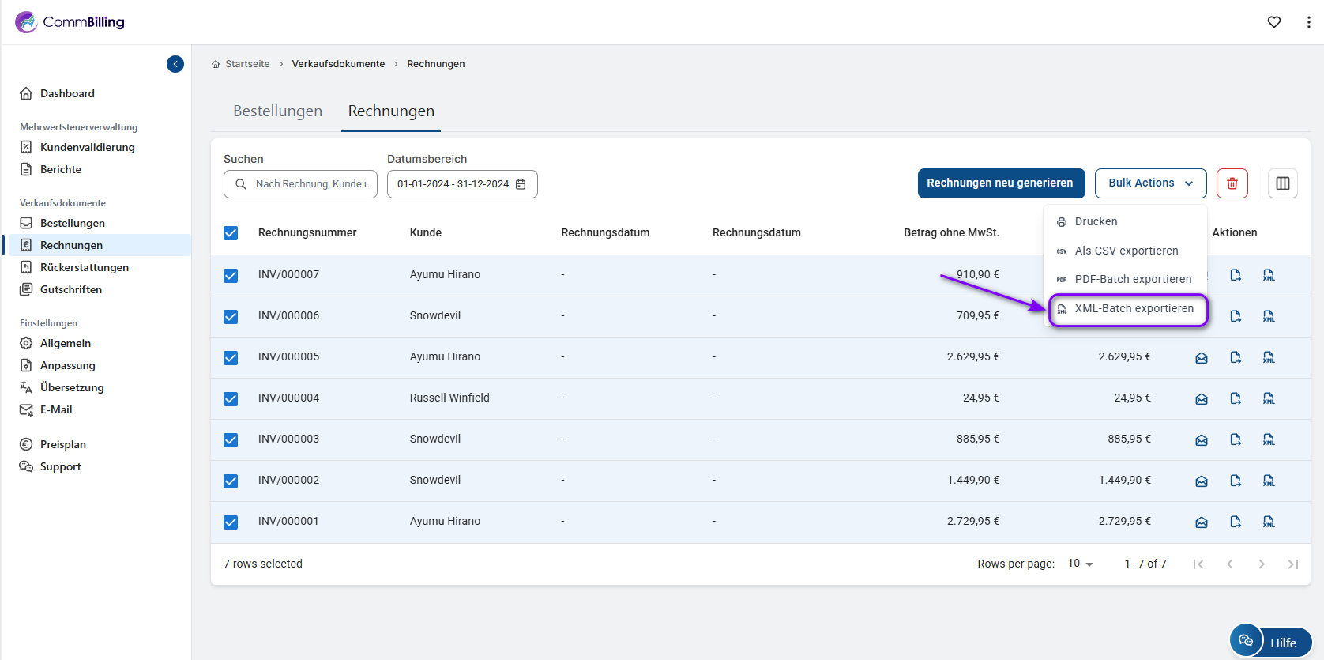Screen dimensions: 1324x660
Task: Click the red trash delete button
Action: [x=1232, y=183]
